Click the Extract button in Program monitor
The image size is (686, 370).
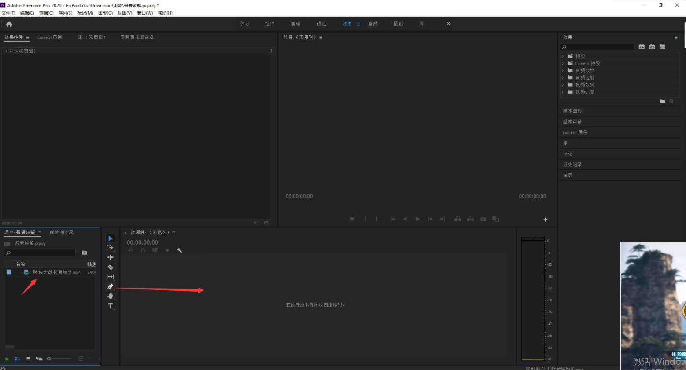point(471,219)
